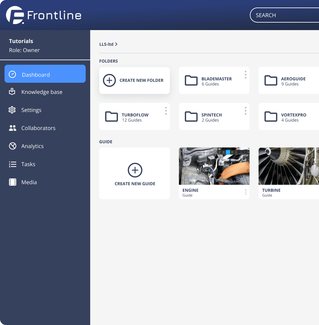The image size is (319, 325).
Task: Click the TURBOFLOW folder icon
Action: tap(112, 116)
